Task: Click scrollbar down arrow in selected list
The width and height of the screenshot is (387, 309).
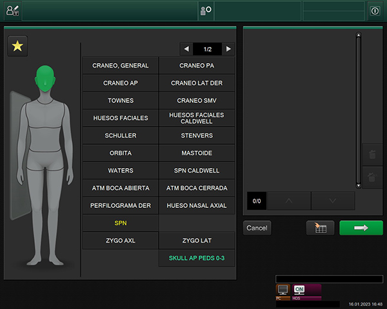Action: [359, 185]
